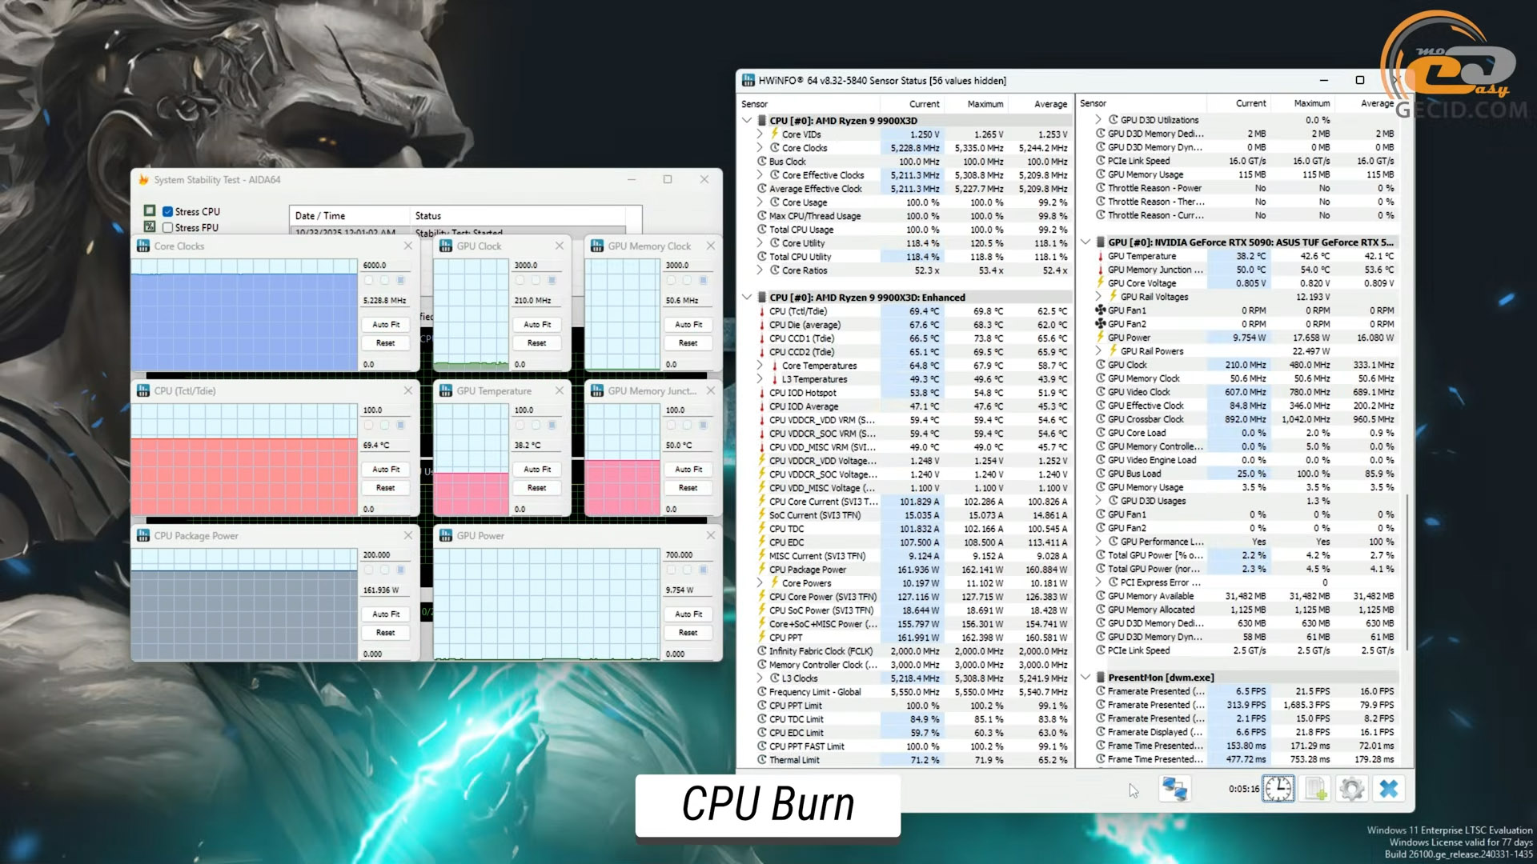
Task: Click GPU Fan1 fan icon in sensor list
Action: pyautogui.click(x=1101, y=310)
